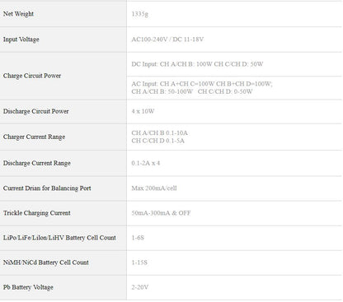343x302 pixels.
Task: Select the AC100-240V / DC 11-18V value
Action: coord(167,39)
